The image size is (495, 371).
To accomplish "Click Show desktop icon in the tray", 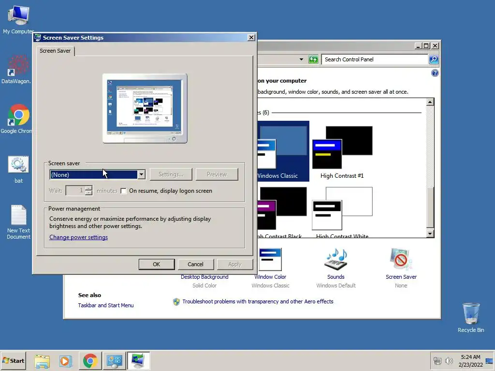I will (x=489, y=360).
